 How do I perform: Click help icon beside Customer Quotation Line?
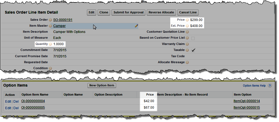click(187, 32)
